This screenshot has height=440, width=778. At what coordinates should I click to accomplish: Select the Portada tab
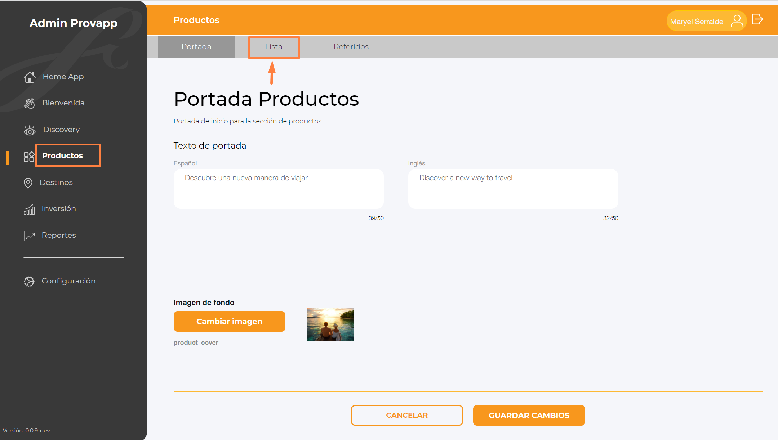tap(196, 47)
